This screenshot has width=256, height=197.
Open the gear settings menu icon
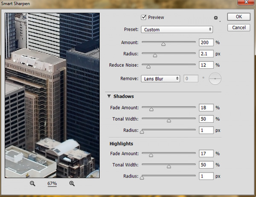(216, 18)
